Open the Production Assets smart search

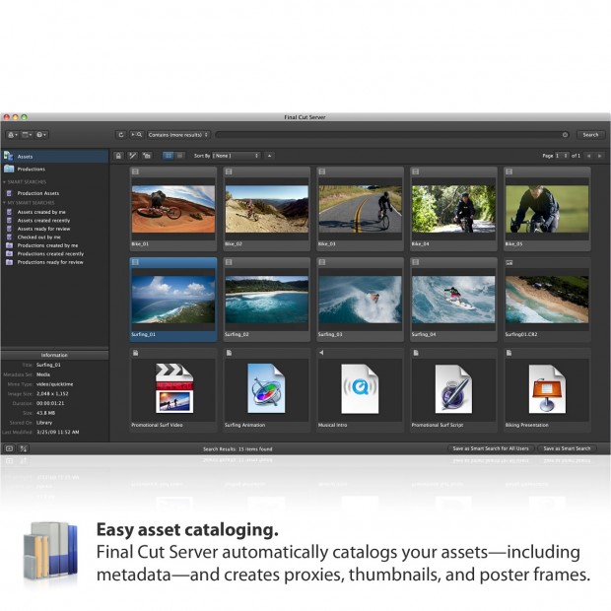[37, 193]
